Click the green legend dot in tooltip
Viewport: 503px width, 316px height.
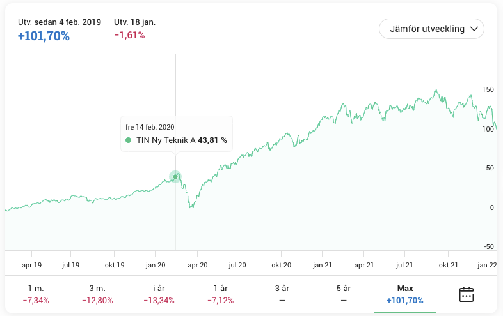[x=129, y=140]
